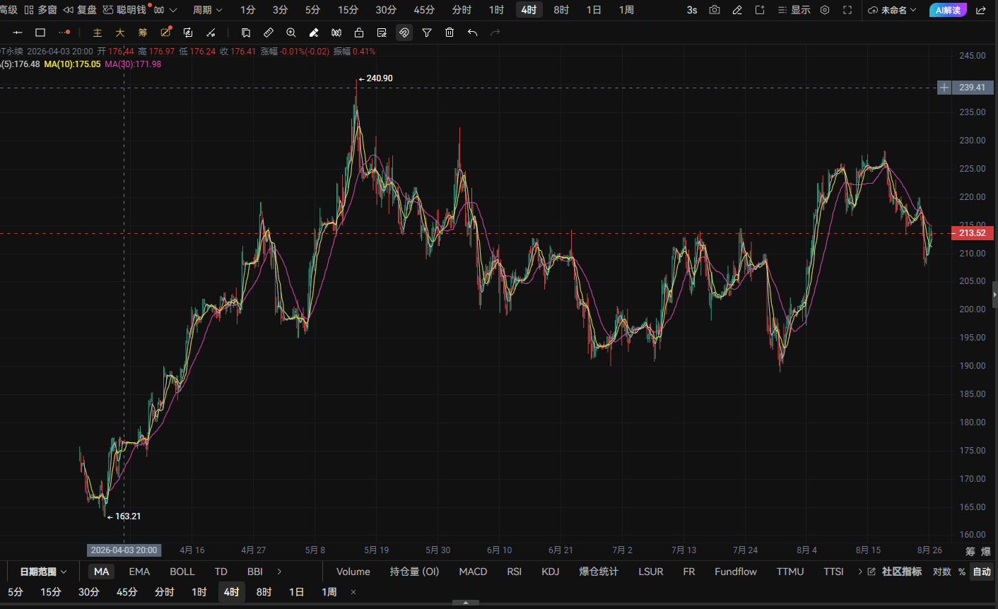Toggle the 主 main-force indicator

[x=98, y=32]
